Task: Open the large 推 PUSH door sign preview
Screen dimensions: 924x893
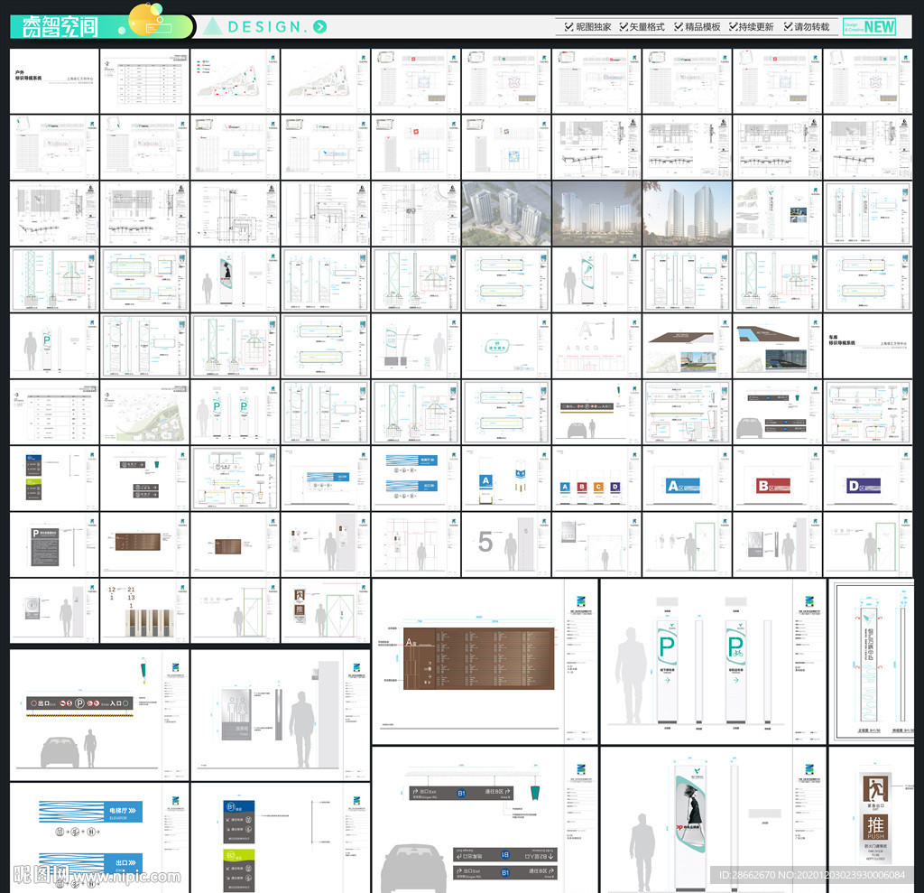Action: point(872,820)
